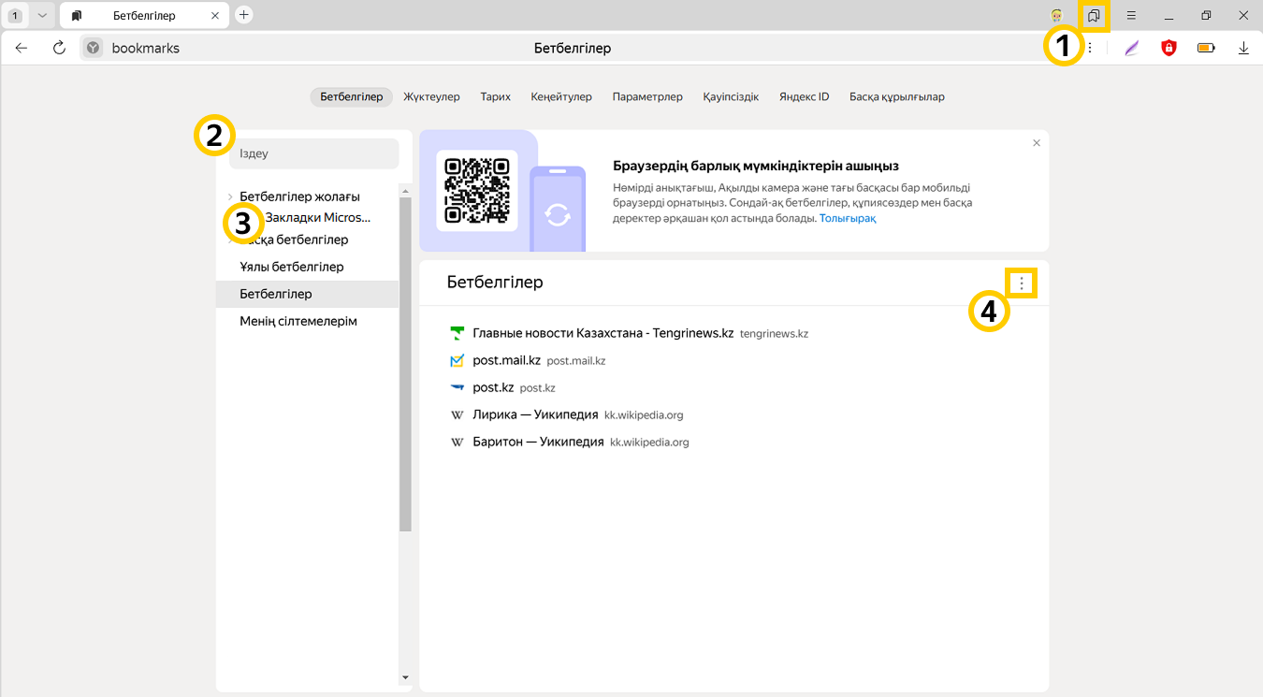Go back with the back arrow

(x=22, y=48)
